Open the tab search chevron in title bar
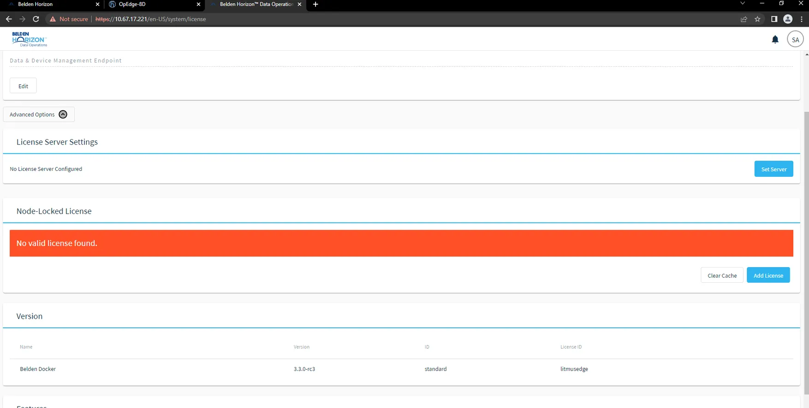Screen dimensions: 809x408 point(743,4)
